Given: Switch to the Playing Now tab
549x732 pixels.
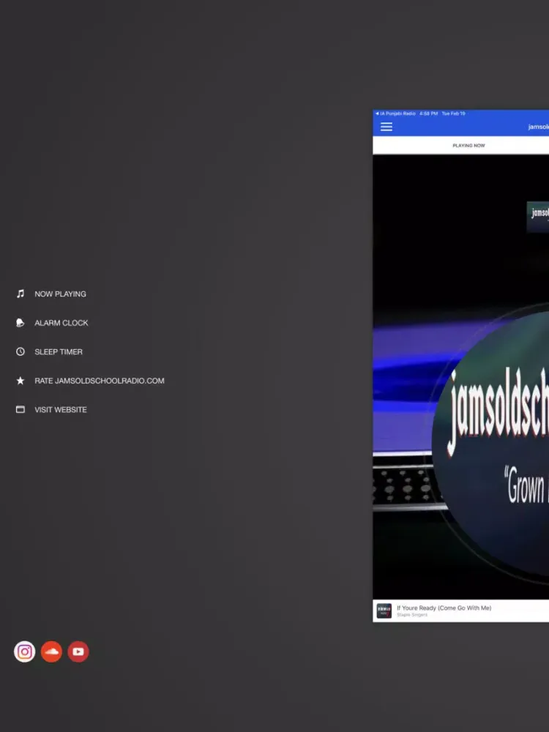Looking at the screenshot, I should (x=468, y=146).
